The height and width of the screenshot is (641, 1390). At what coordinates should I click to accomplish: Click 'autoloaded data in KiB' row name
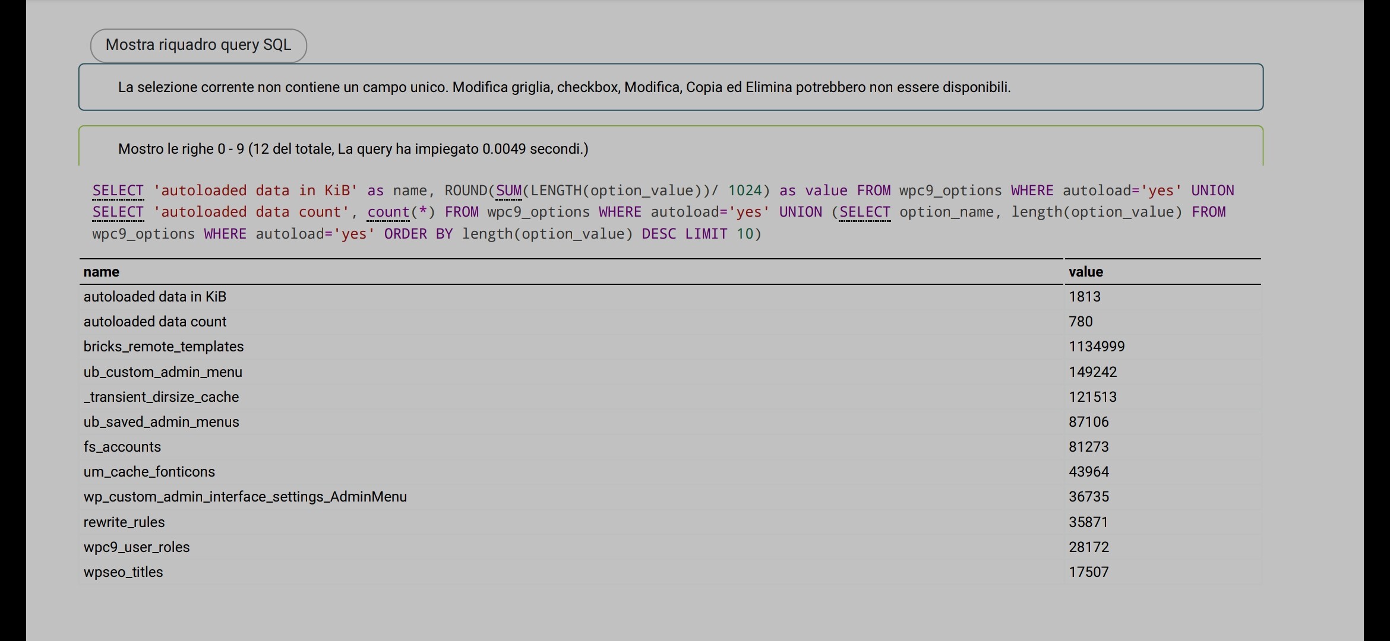[x=571, y=297]
